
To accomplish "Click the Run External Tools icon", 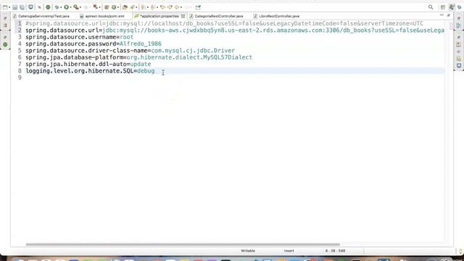I will pos(76,7).
